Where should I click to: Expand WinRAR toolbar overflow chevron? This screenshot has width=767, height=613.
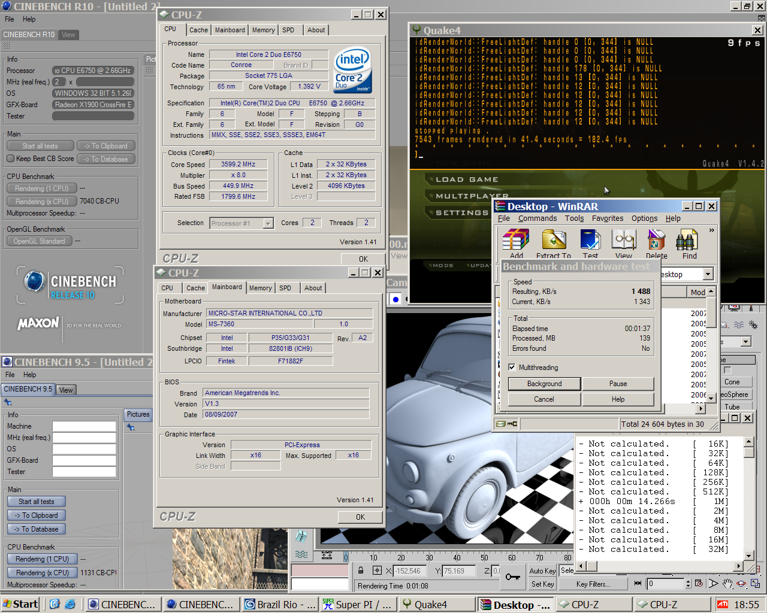(x=711, y=230)
